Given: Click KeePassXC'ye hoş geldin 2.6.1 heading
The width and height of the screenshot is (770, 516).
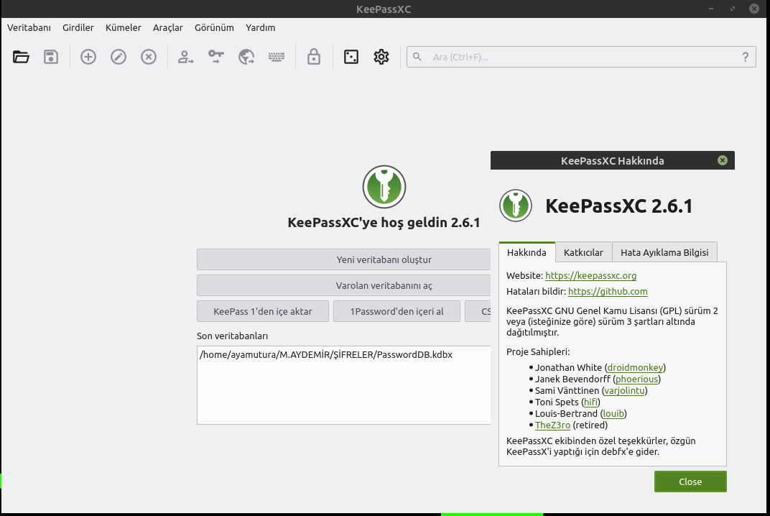Looking at the screenshot, I should pos(384,223).
